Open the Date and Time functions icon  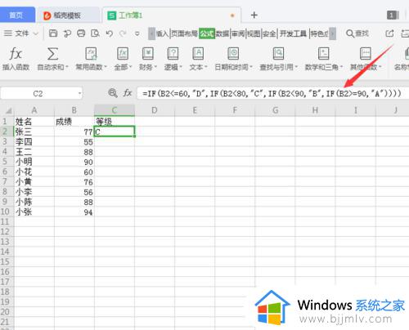click(x=233, y=54)
